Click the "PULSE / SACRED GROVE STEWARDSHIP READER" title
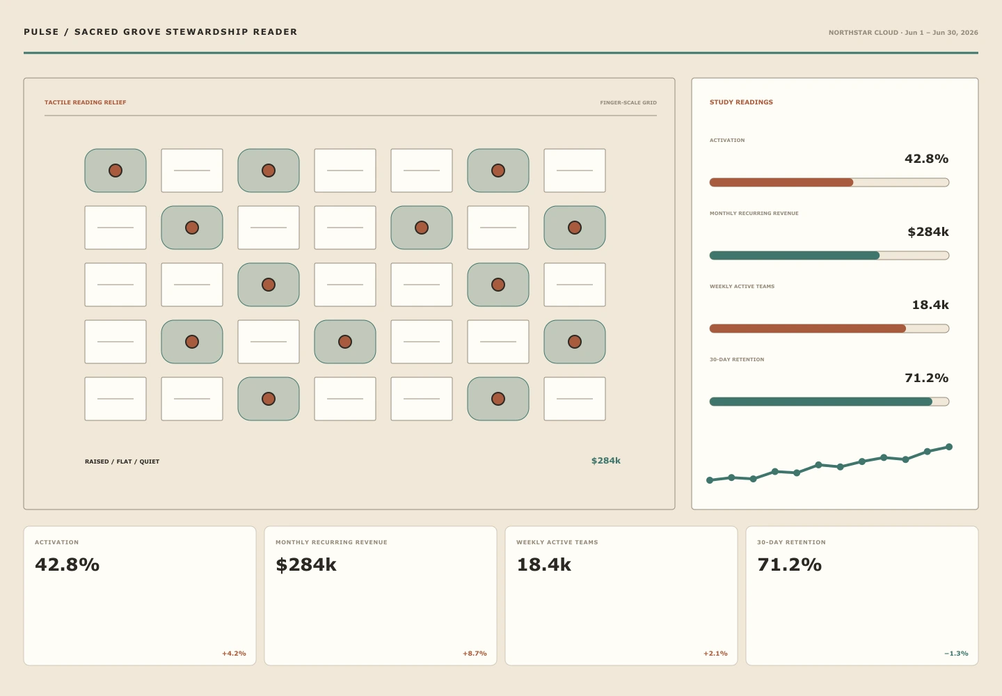Image resolution: width=1002 pixels, height=696 pixels. click(161, 32)
